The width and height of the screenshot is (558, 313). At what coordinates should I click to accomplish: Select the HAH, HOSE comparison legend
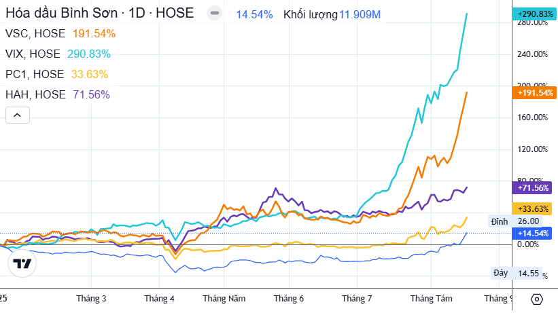tap(35, 94)
